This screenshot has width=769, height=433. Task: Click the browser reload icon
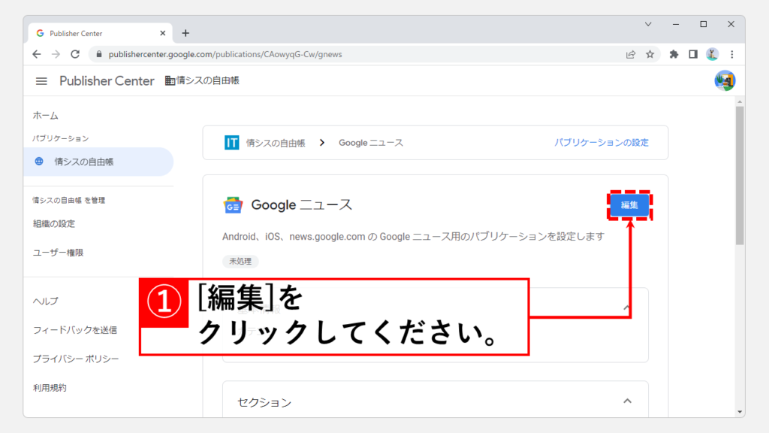[75, 54]
